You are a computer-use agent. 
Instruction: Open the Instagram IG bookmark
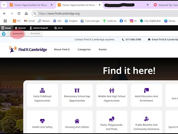coord(133,21)
